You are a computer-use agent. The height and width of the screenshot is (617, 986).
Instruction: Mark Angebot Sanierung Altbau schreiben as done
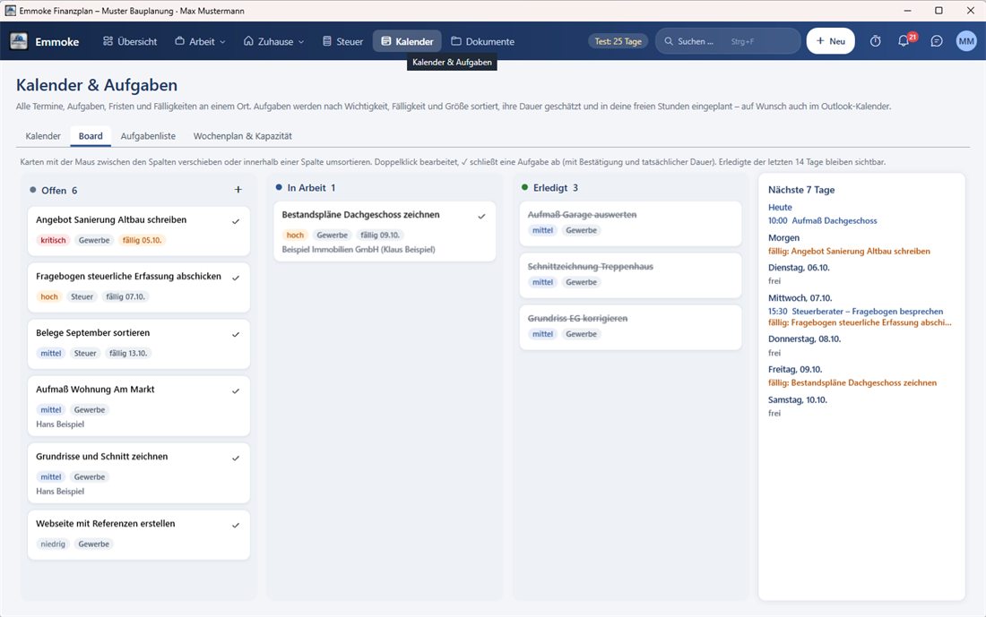coord(236,221)
